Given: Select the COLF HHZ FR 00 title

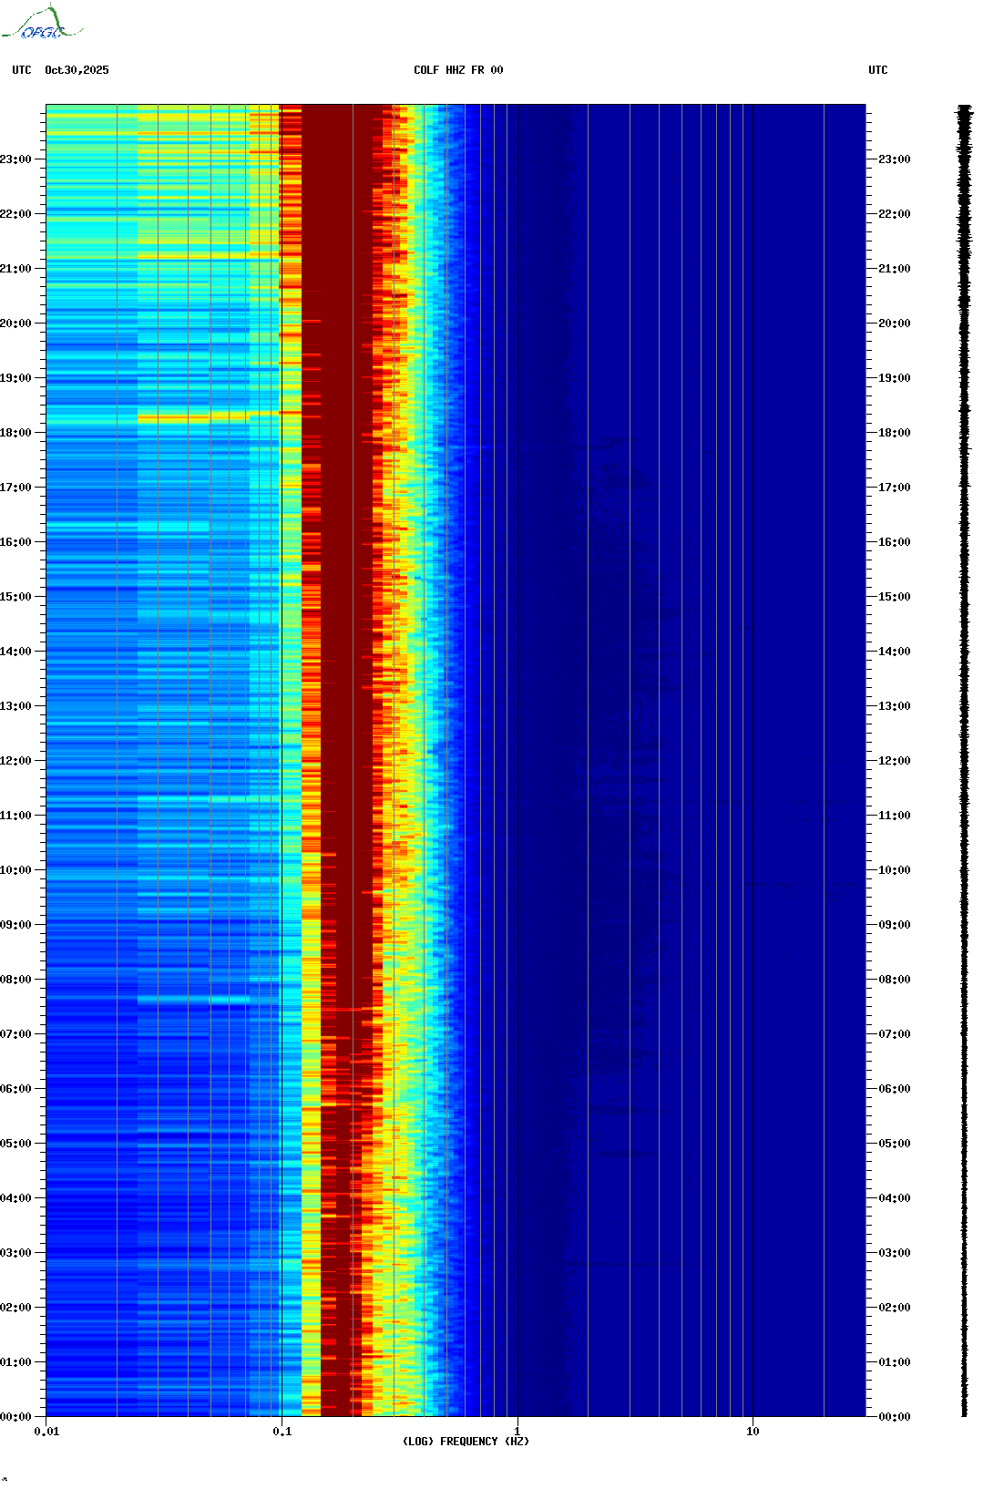Looking at the screenshot, I should 457,70.
